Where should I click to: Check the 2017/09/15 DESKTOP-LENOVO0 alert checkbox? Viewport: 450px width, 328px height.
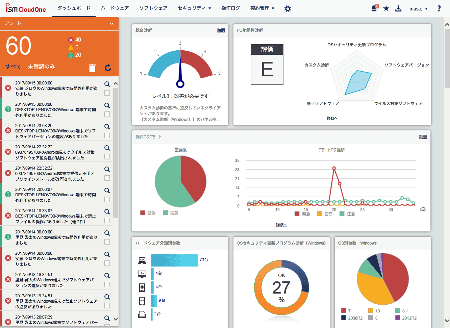point(107,114)
